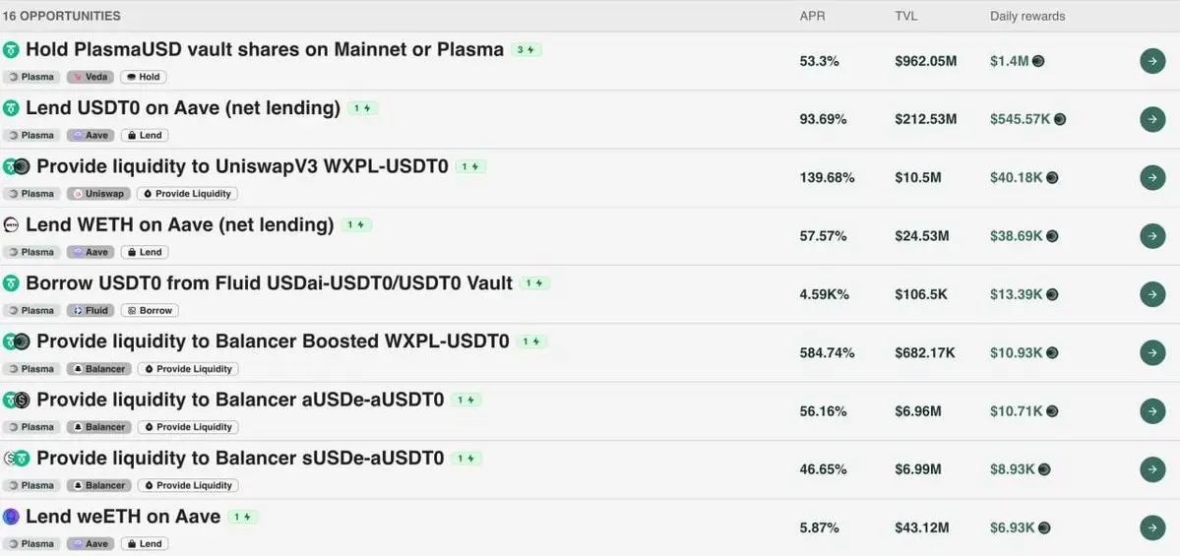
Task: Click the Fluid protocol tag
Action: pos(91,310)
